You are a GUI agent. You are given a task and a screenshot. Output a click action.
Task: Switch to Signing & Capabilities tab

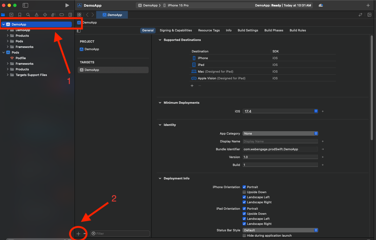(x=176, y=30)
